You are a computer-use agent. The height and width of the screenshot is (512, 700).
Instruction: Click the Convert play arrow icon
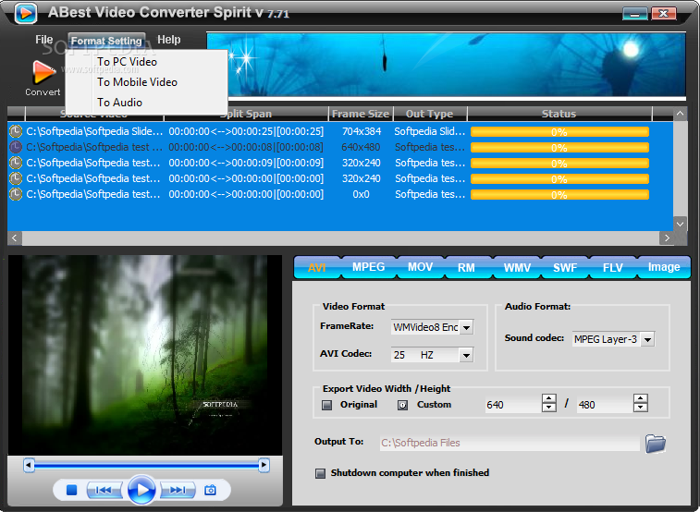click(x=43, y=72)
